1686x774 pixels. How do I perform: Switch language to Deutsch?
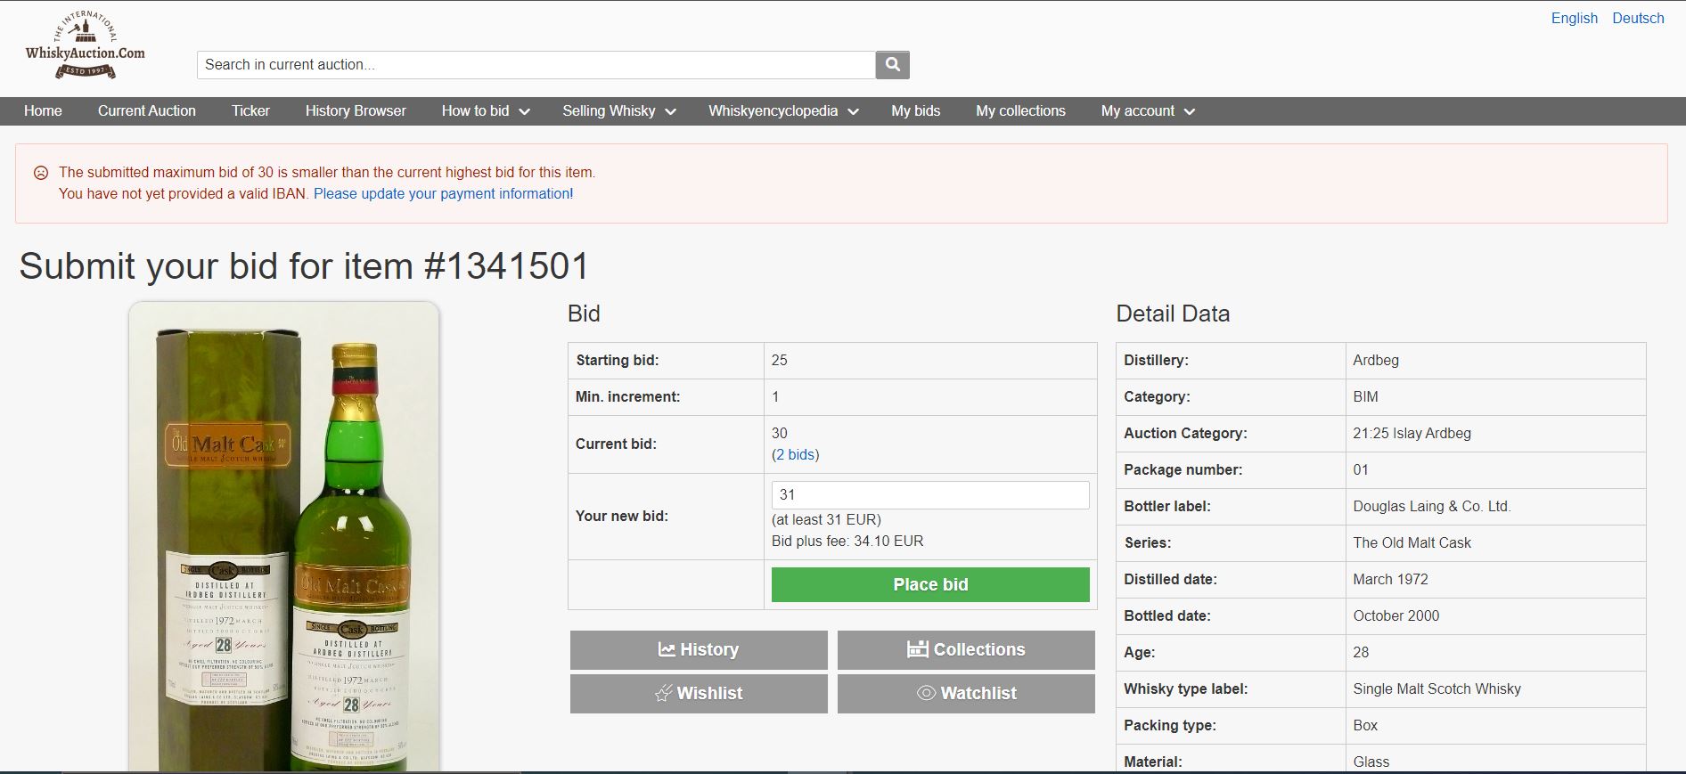click(1638, 19)
